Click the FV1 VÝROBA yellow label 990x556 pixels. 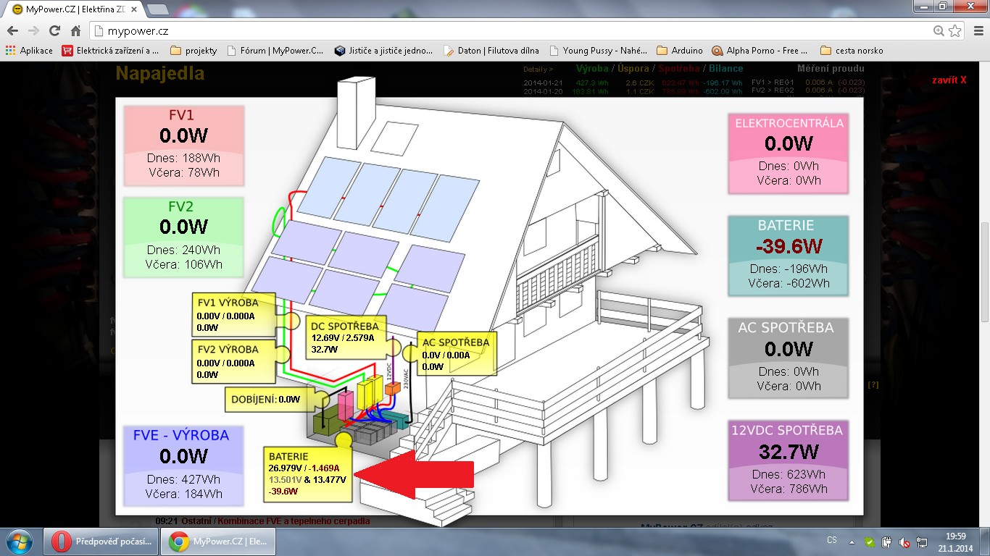[x=234, y=315]
